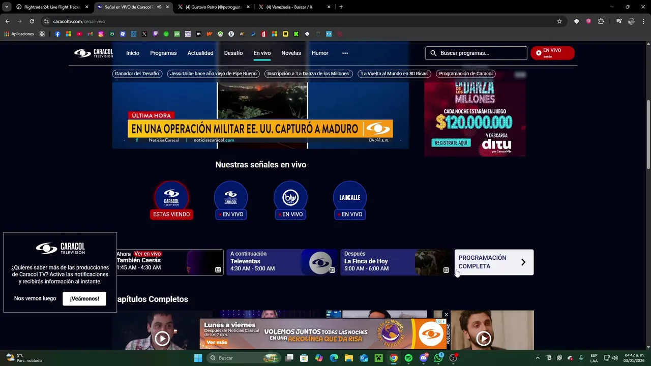Select the En vivo menu item
The height and width of the screenshot is (366, 651).
tap(262, 53)
